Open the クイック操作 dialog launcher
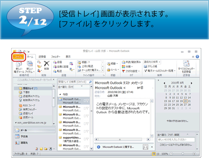Image resolution: width=209 pixels, height=158 pixels. pos(103,75)
